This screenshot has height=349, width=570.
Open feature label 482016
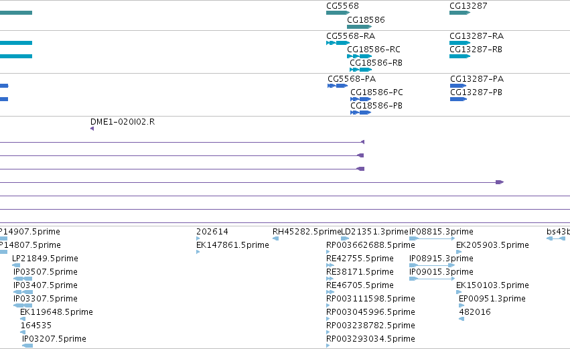tap(475, 312)
